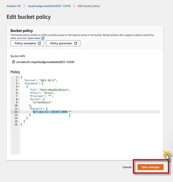Collapse the root JSON block at line 1
The width and height of the screenshot is (173, 182).
tap(19, 77)
